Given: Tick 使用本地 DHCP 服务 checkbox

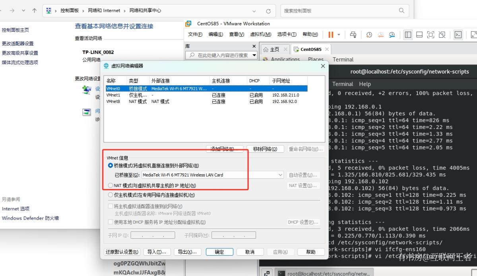Looking at the screenshot, I should [x=111, y=222].
